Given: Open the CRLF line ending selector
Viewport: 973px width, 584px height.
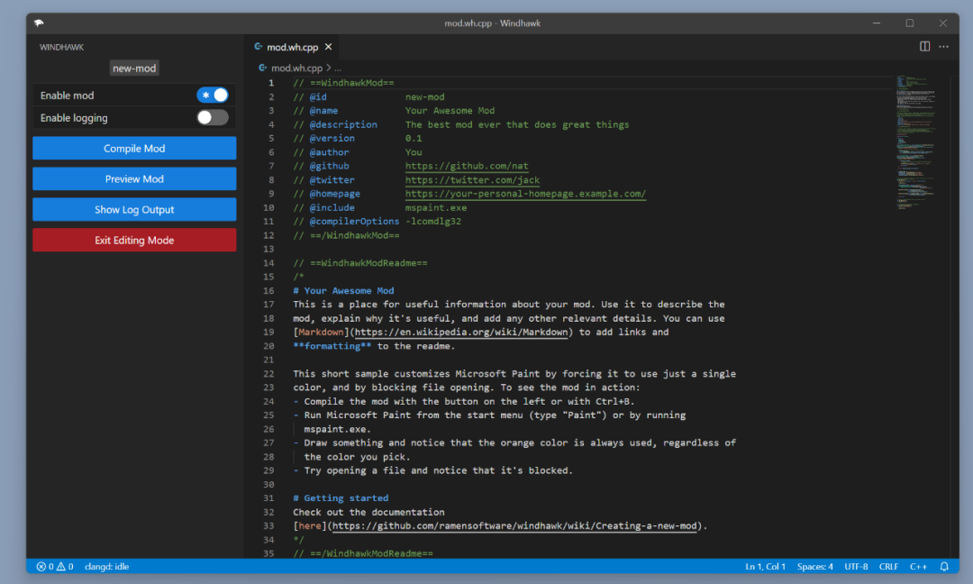Looking at the screenshot, I should coord(888,567).
